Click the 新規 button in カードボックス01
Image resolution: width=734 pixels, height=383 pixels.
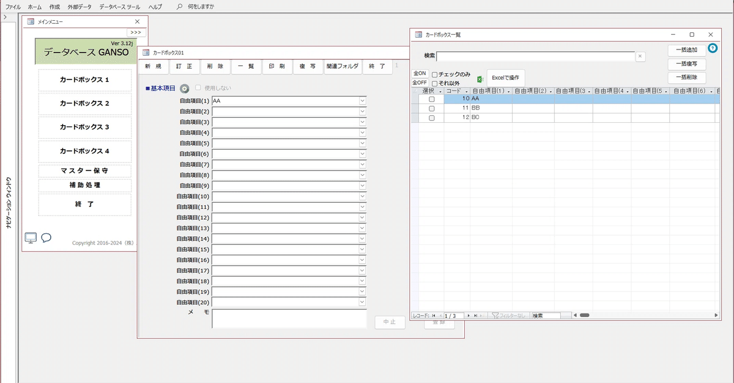click(x=154, y=67)
